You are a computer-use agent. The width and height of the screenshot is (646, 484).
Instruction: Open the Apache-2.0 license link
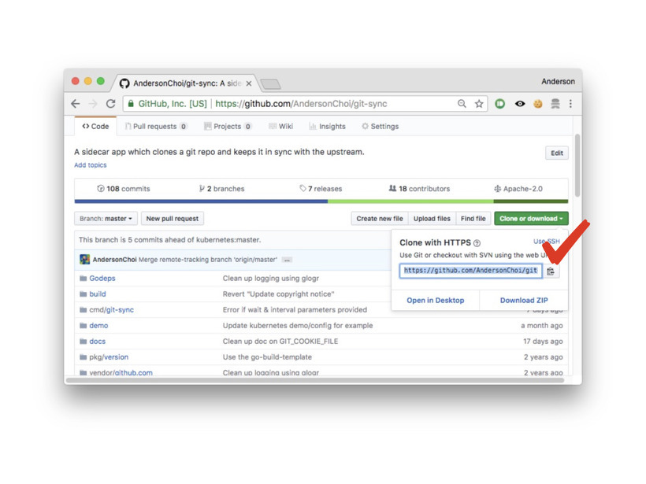518,189
